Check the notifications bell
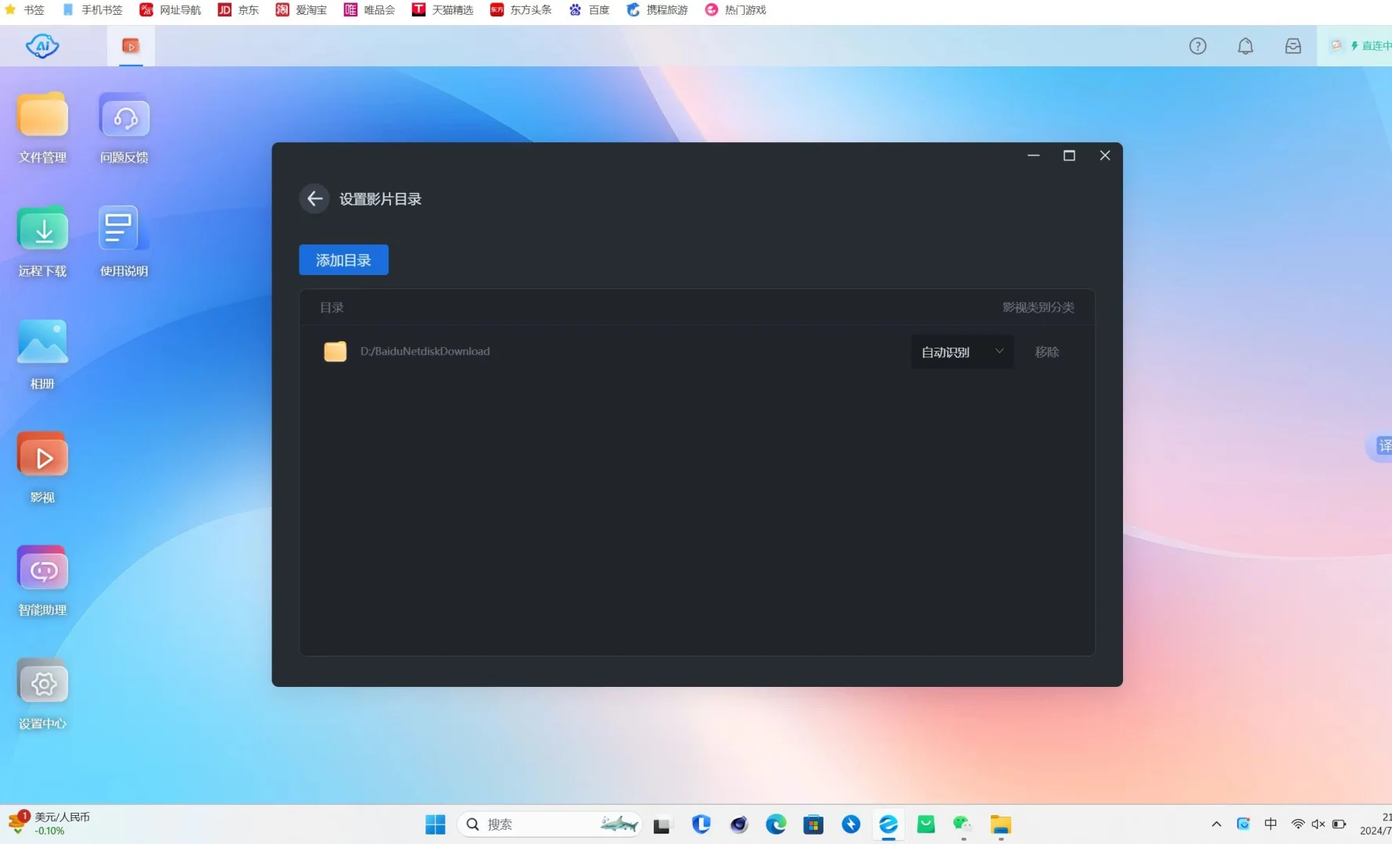 1245,45
